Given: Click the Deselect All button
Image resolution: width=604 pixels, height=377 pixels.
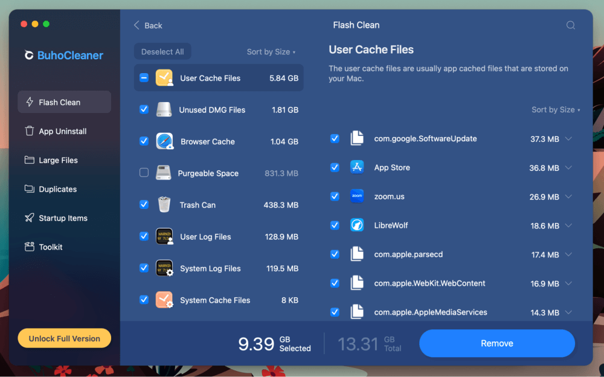Looking at the screenshot, I should click(x=162, y=51).
